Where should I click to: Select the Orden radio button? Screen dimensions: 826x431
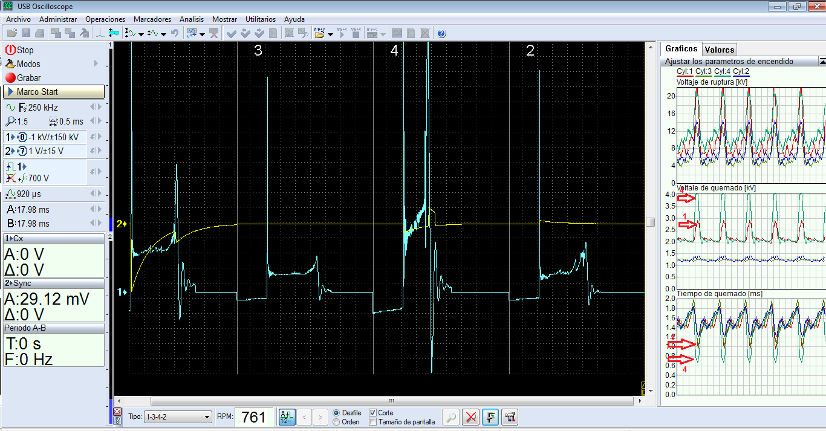coord(336,422)
